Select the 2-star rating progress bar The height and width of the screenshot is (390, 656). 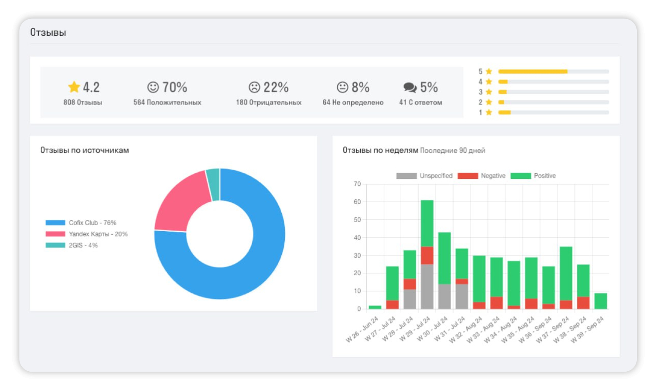553,102
